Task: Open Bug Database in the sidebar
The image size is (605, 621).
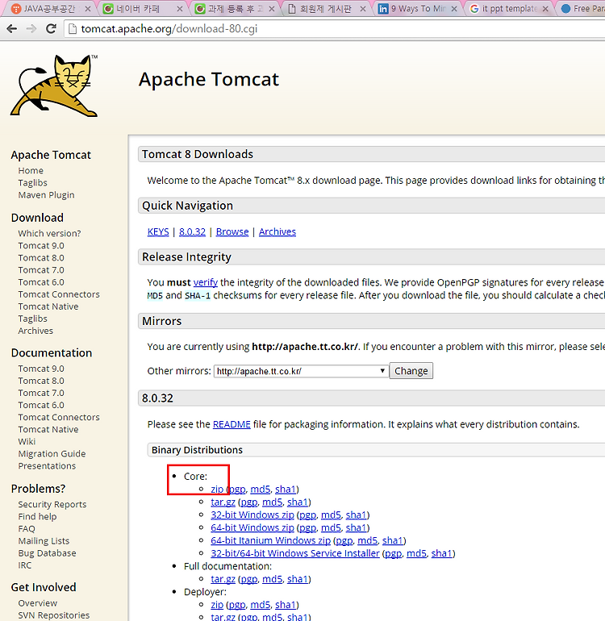Action: click(47, 553)
